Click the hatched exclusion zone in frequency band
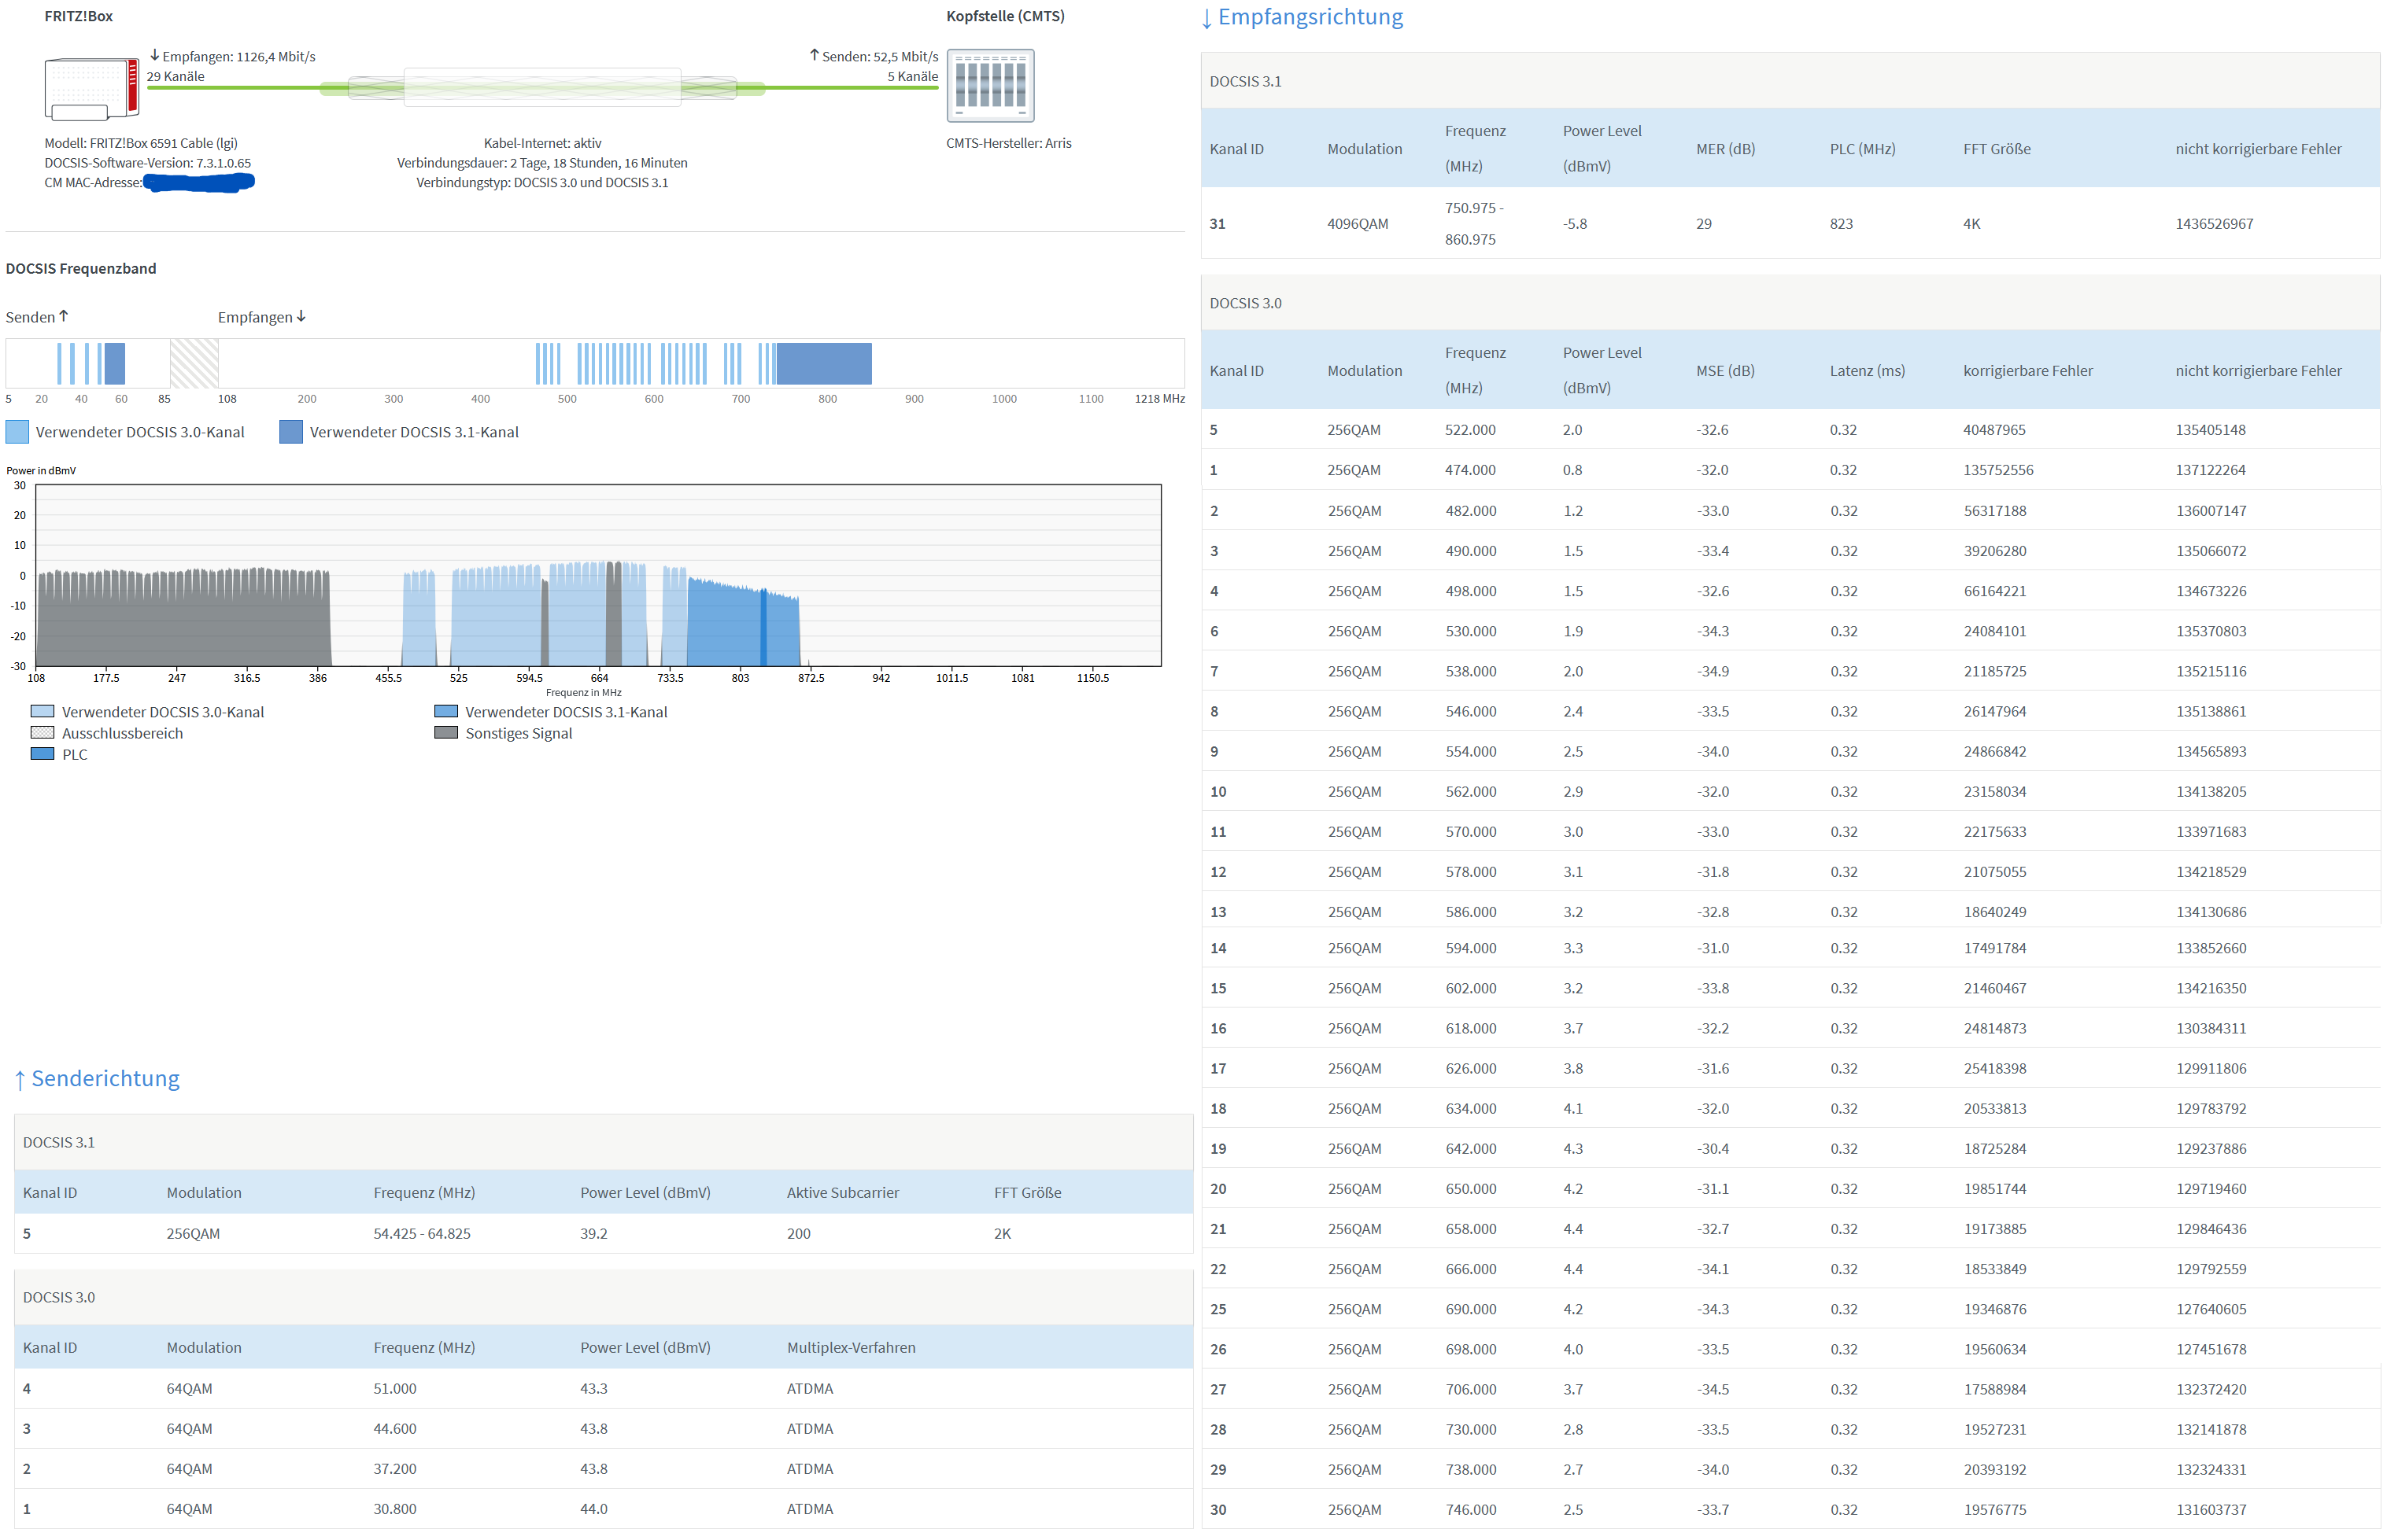This screenshot has width=2398, height=1540. point(194,364)
